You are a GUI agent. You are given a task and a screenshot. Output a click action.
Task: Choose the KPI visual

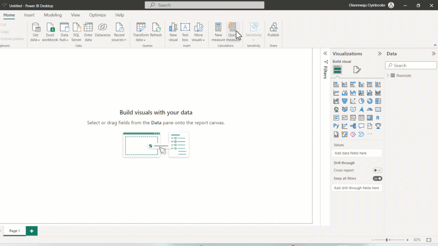(x=345, y=118)
